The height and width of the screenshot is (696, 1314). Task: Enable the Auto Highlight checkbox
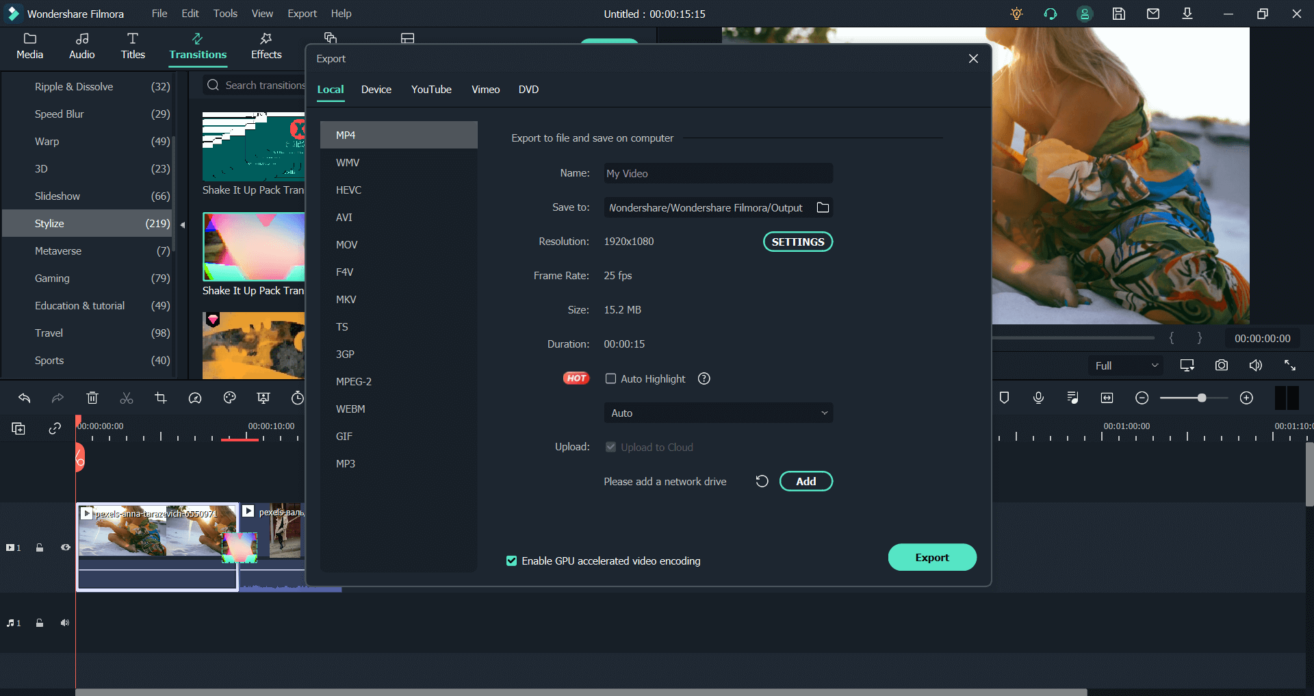tap(610, 378)
